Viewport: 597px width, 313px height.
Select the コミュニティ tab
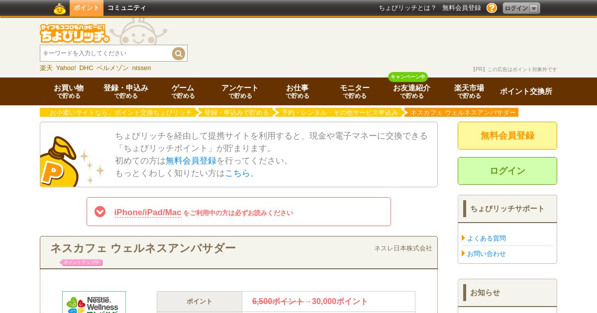click(x=127, y=8)
